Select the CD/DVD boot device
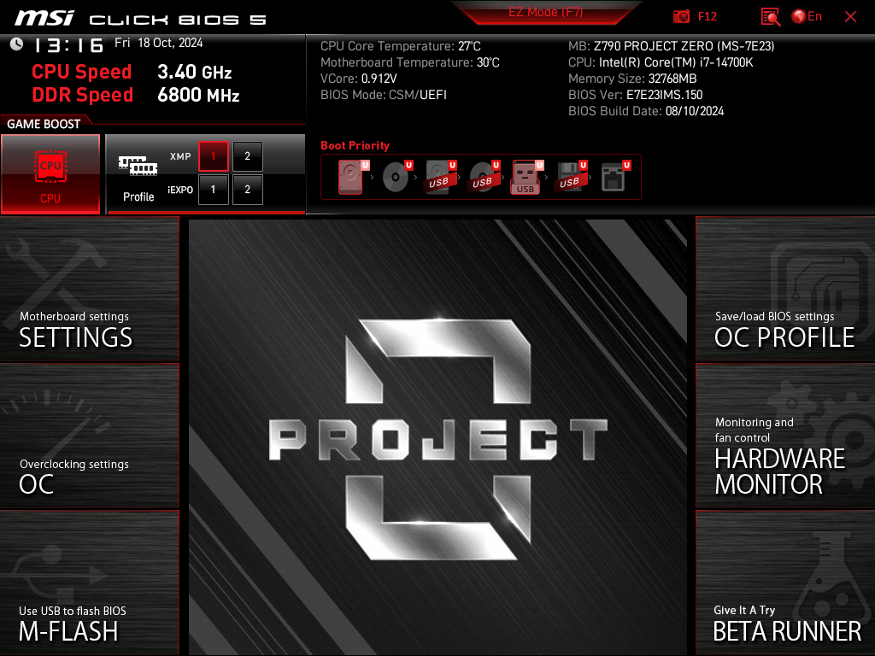The image size is (875, 656). tap(396, 177)
